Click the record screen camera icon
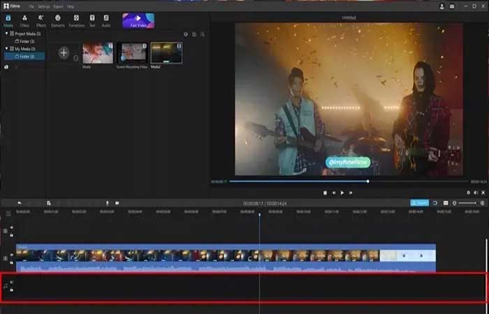Viewport: 489px width, 314px height. [x=117, y=203]
